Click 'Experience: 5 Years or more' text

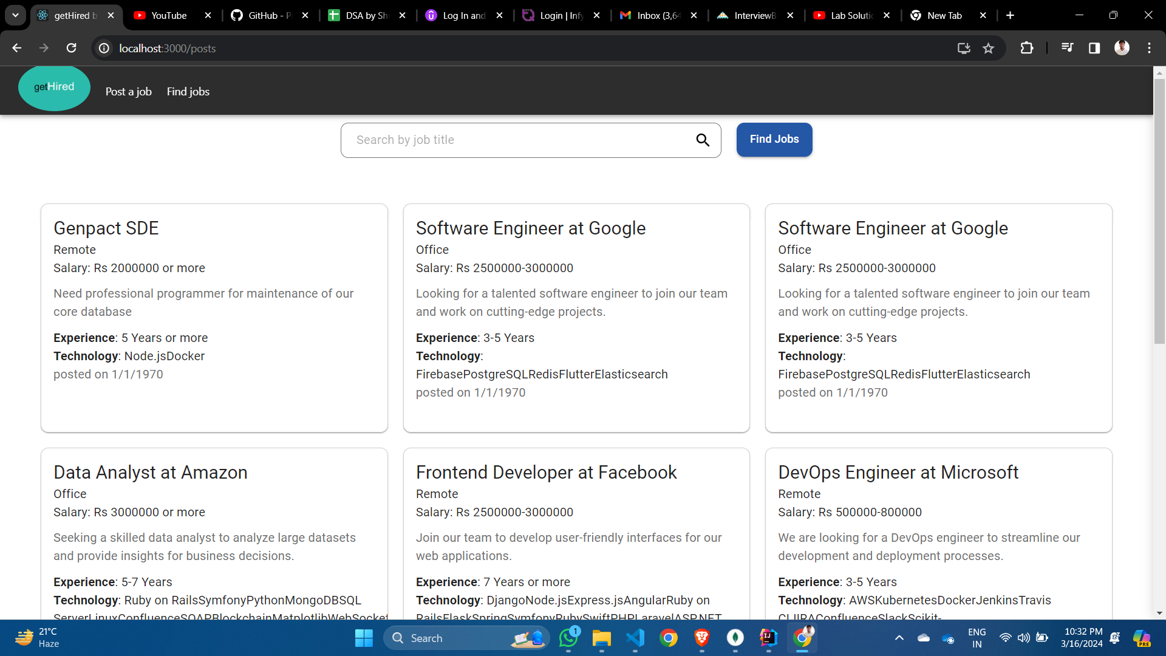tap(131, 338)
